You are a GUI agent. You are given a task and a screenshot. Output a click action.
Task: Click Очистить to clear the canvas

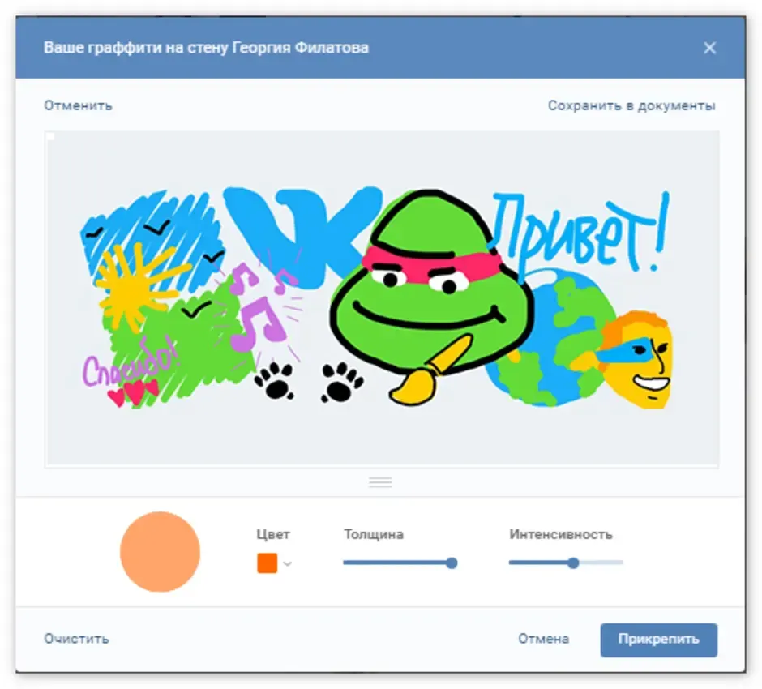tap(76, 639)
